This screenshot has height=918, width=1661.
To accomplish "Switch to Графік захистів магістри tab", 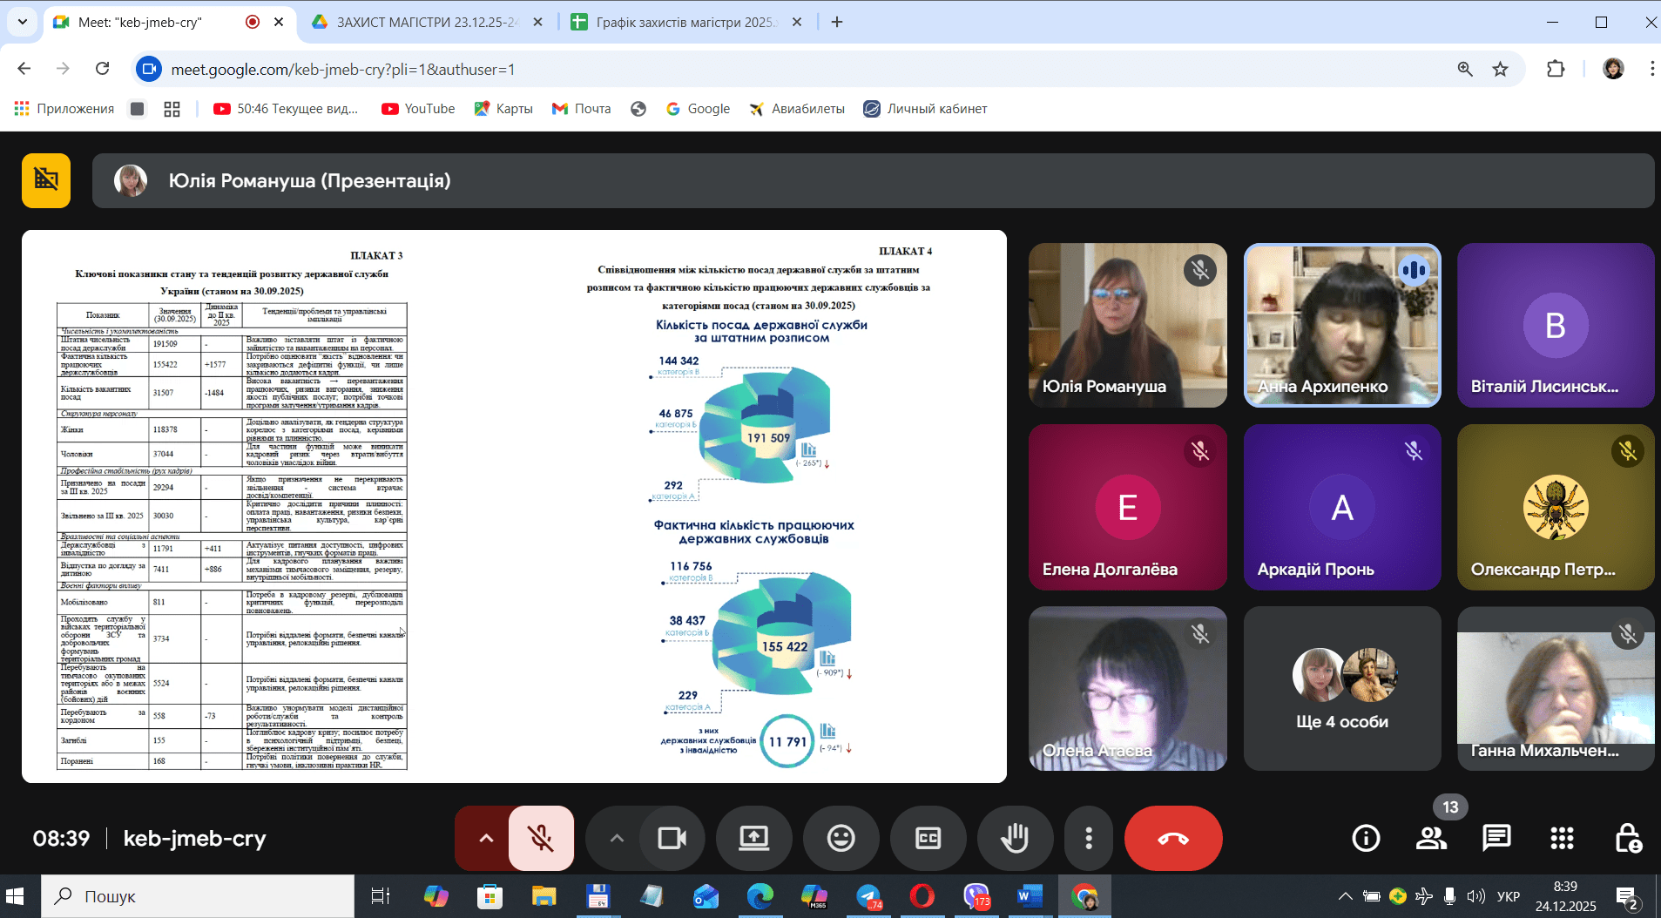I will point(684,22).
